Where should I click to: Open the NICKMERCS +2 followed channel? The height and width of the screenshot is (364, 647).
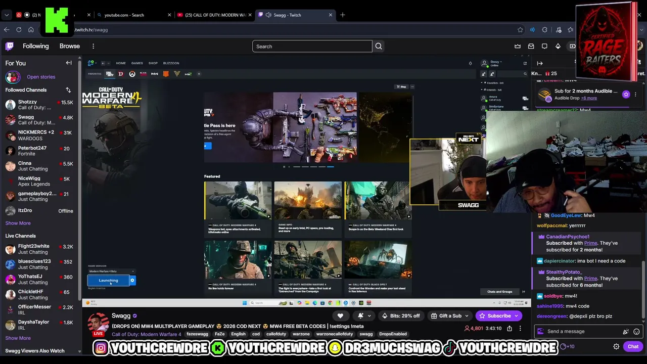[39, 135]
